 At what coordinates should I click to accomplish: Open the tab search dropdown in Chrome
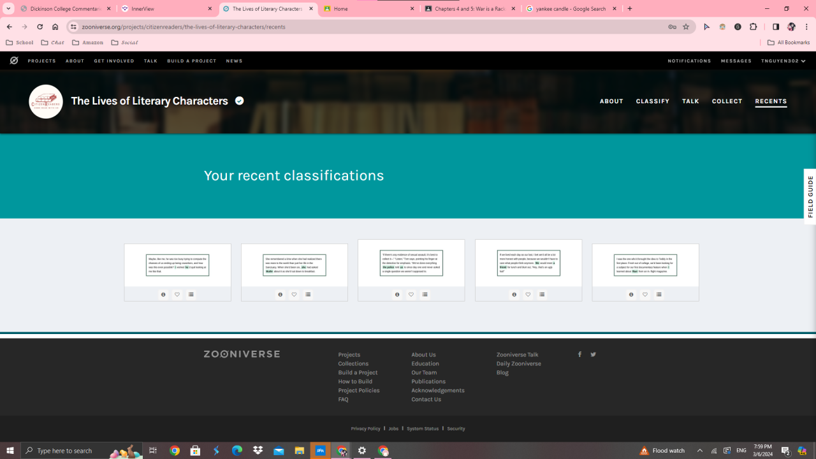(9, 9)
